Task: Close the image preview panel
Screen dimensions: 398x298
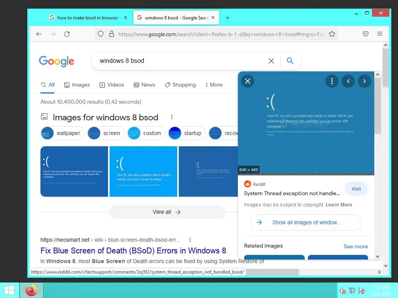Action: pyautogui.click(x=248, y=81)
